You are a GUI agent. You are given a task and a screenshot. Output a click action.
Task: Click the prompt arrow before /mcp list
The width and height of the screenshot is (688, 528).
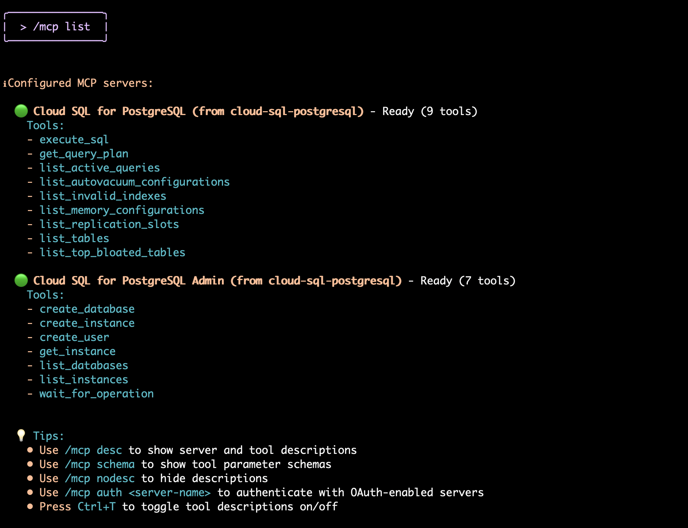[x=23, y=27]
